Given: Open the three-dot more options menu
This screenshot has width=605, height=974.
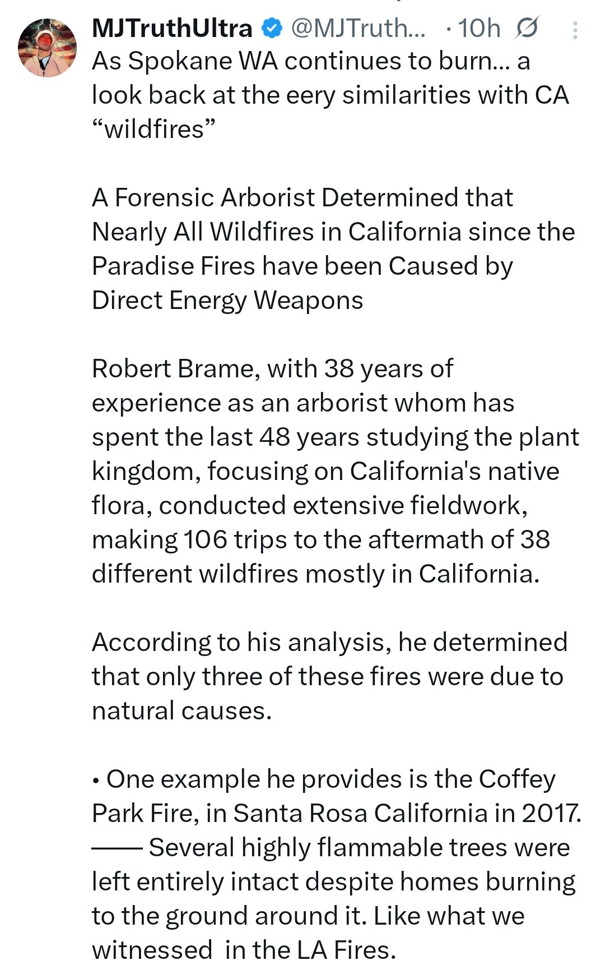Looking at the screenshot, I should pyautogui.click(x=575, y=30).
